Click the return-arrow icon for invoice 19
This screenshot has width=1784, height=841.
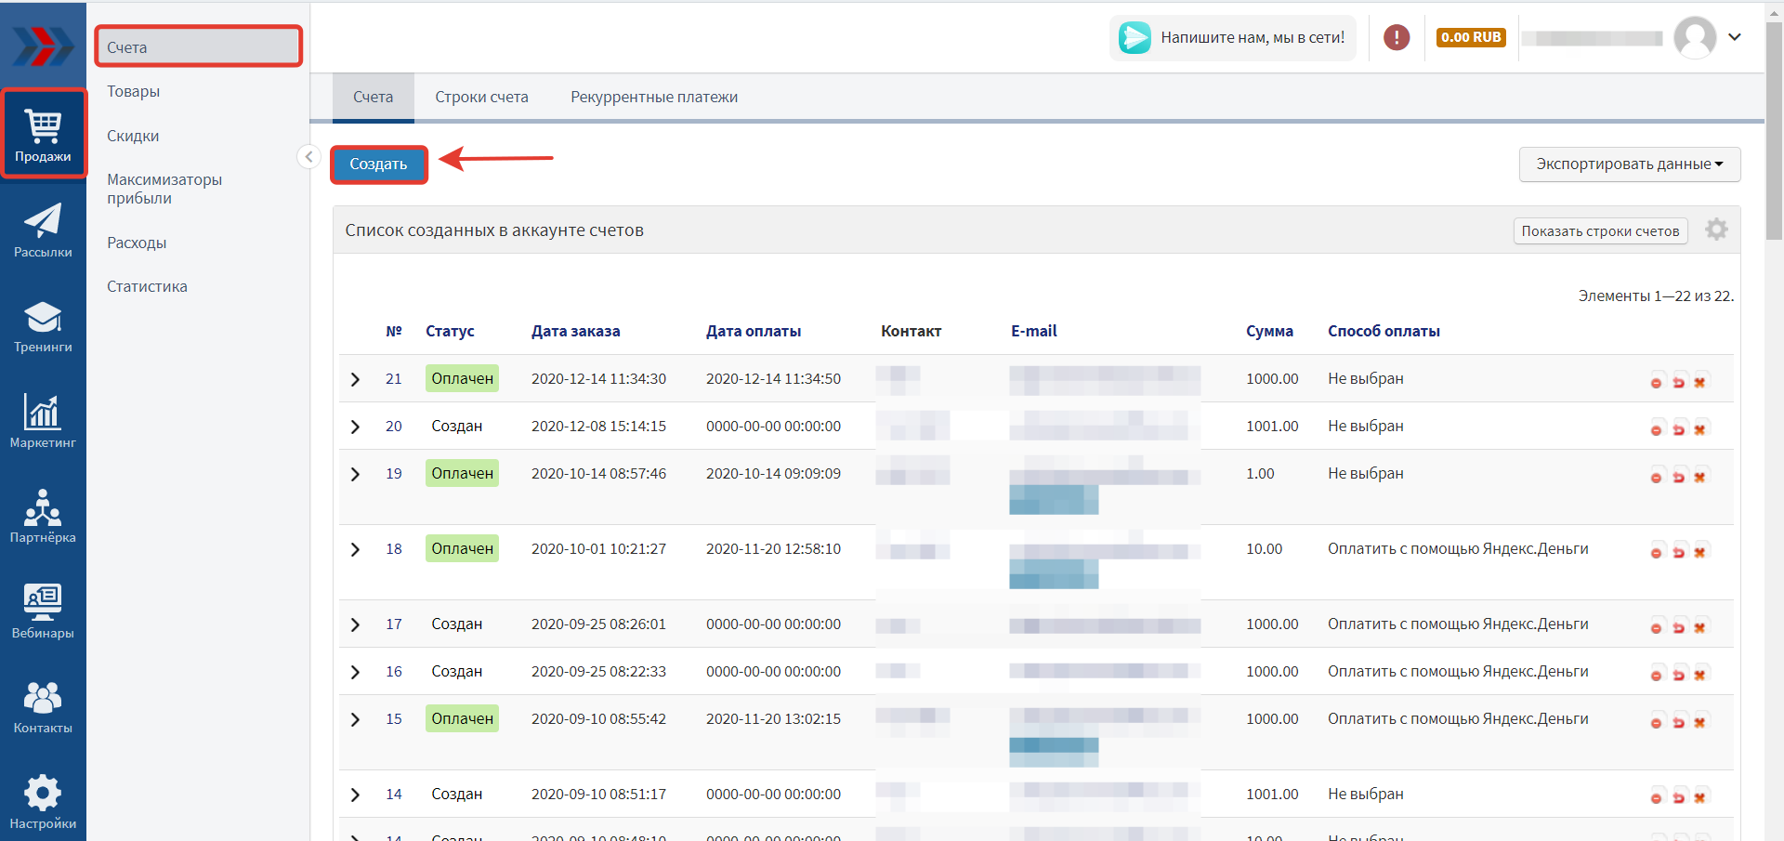pos(1678,477)
